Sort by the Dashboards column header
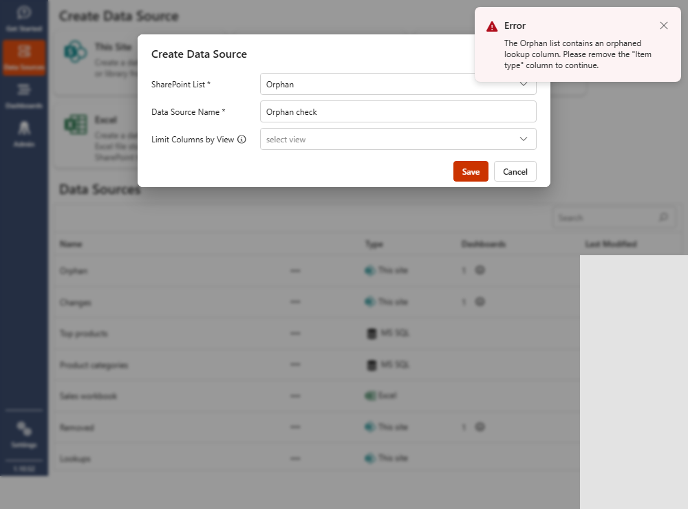688x509 pixels. [x=484, y=244]
